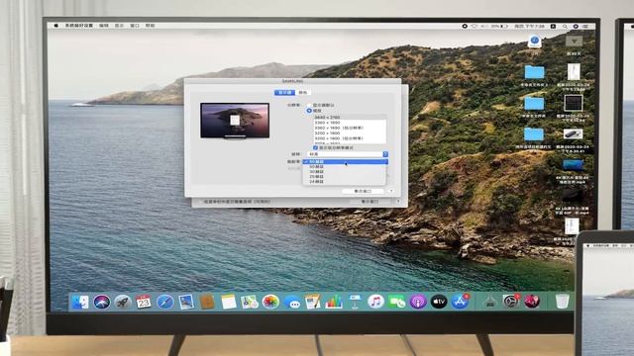Click input source icon in menu bar
This screenshot has height=356, width=634.
pos(553,26)
